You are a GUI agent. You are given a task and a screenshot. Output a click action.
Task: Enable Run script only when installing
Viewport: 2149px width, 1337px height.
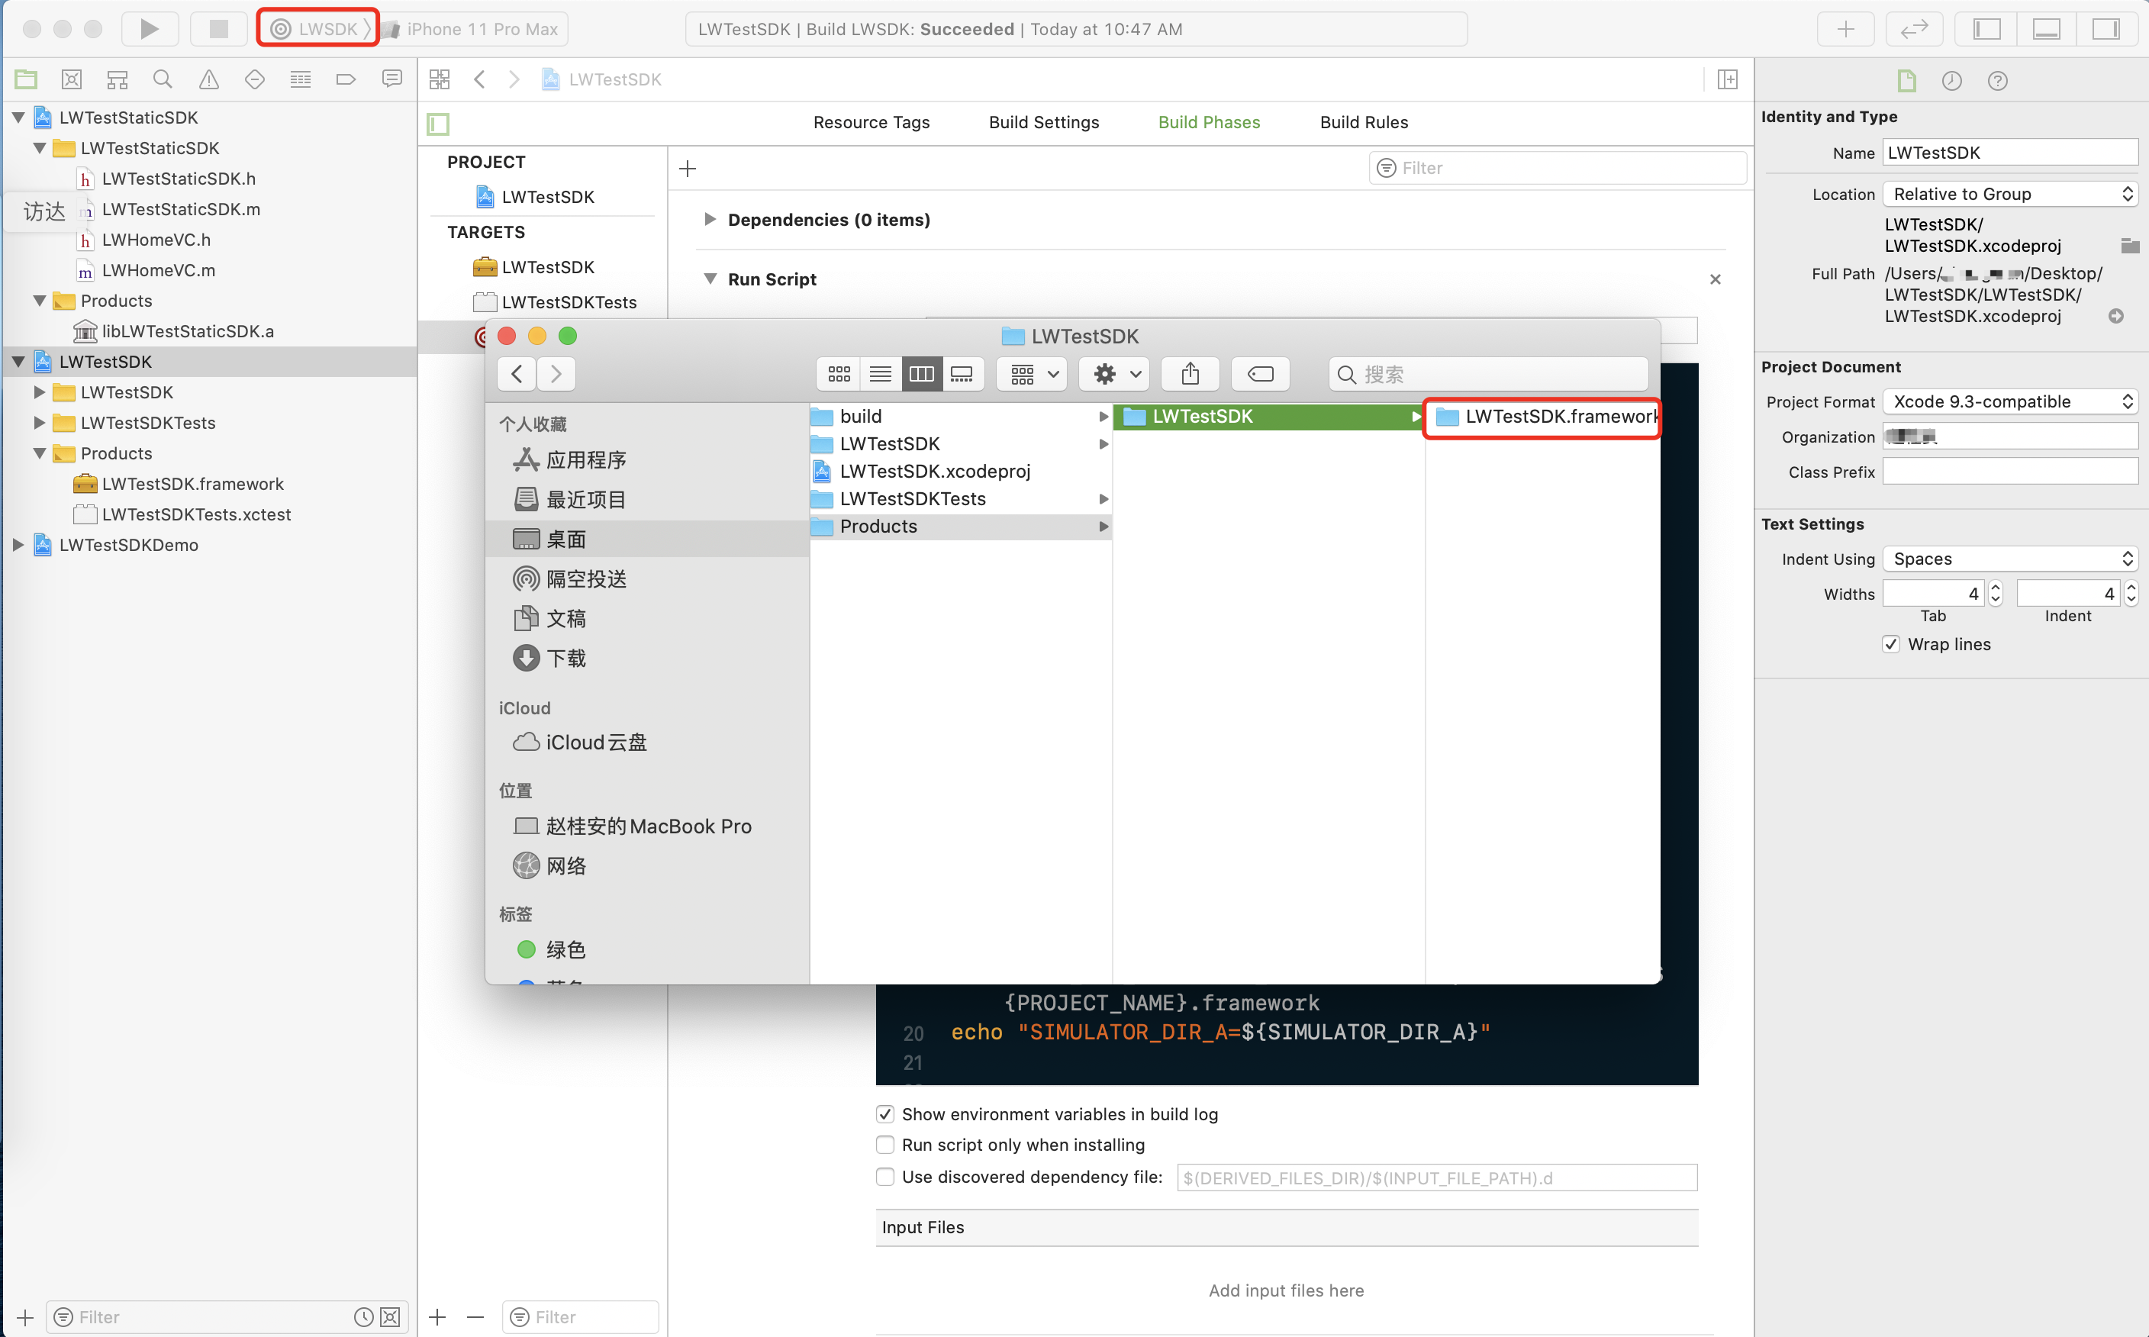[x=885, y=1144]
